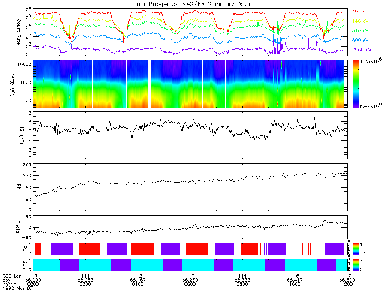Click the '66.417' doy tick label
The width and height of the screenshot is (386, 300).
click(295, 280)
